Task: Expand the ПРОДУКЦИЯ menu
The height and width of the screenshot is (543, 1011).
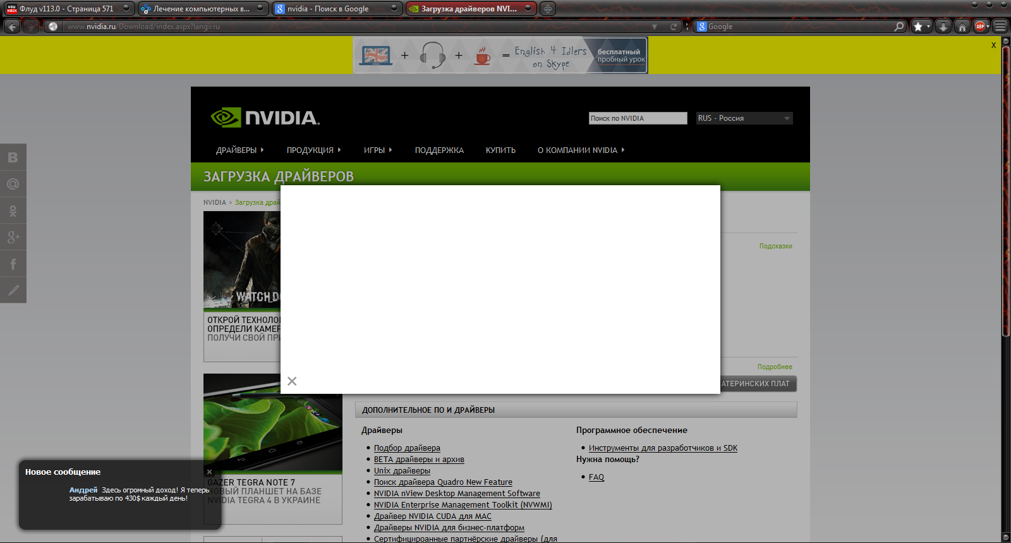Action: click(x=313, y=150)
